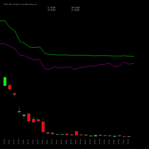Click the high value "H: 0.50"
The height and width of the screenshot is (149, 149).
coord(75,8)
